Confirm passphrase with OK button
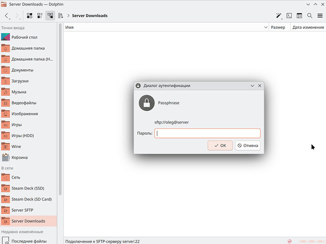 coord(220,145)
